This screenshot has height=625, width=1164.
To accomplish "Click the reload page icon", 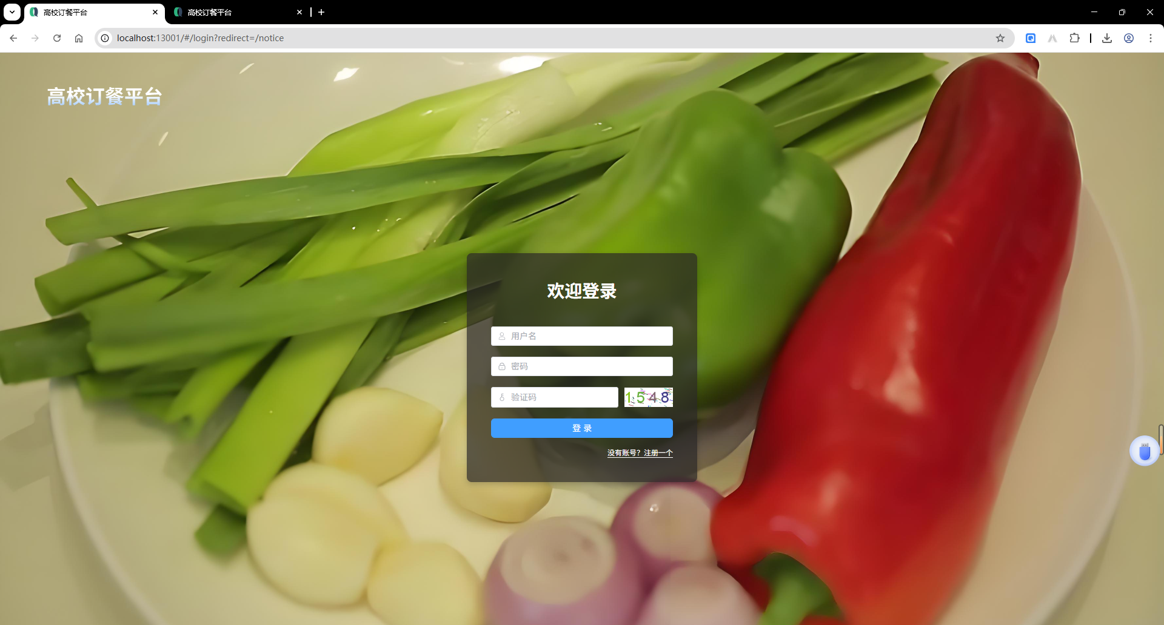I will [56, 38].
